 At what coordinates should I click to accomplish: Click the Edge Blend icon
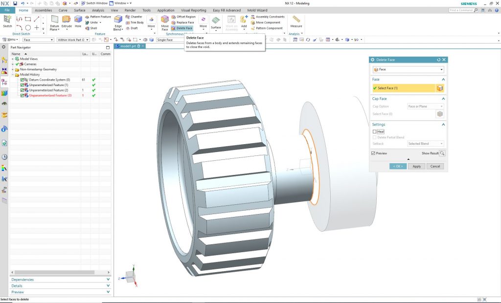(118, 20)
